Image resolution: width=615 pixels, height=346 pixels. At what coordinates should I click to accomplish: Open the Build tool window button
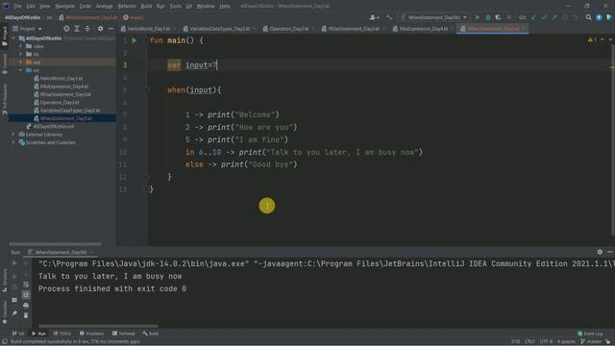coord(151,334)
